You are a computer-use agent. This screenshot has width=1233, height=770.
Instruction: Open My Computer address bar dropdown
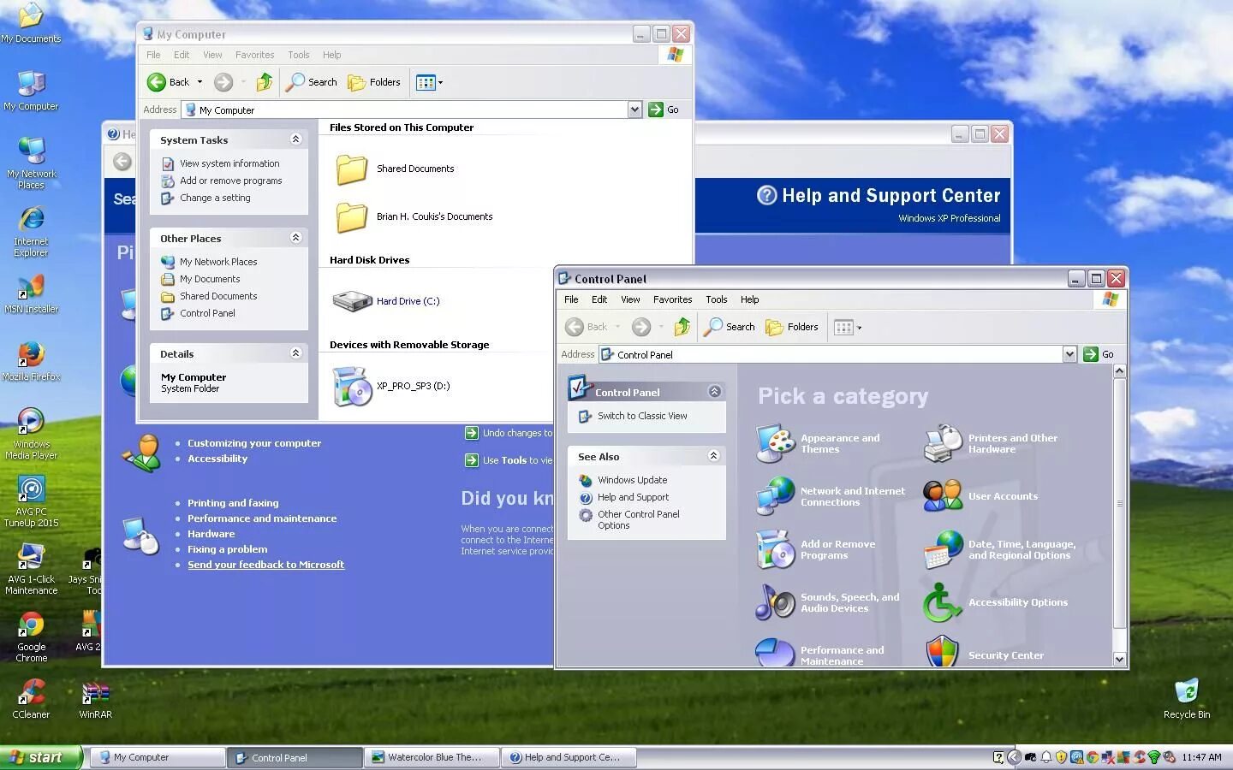[634, 110]
